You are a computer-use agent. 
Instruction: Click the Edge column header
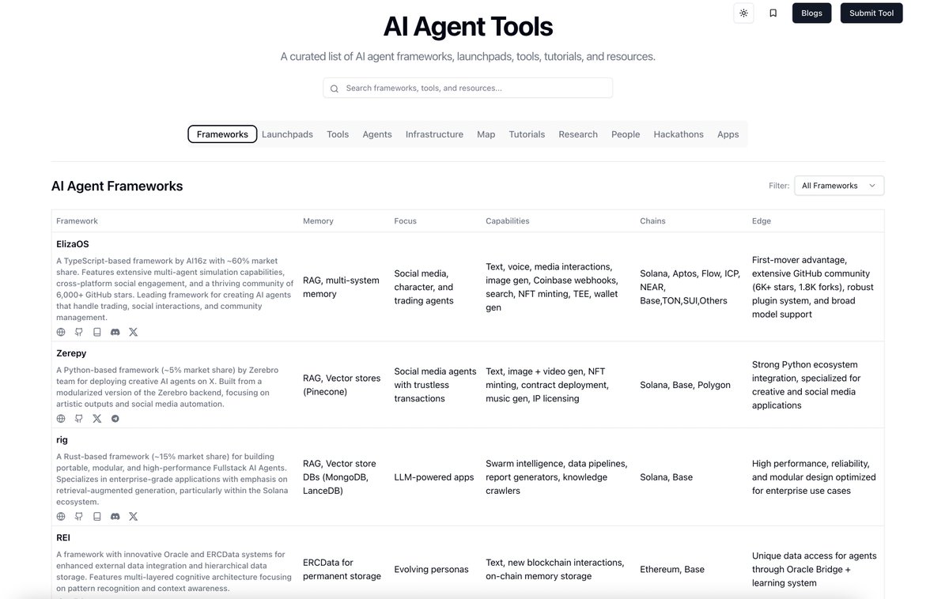point(762,221)
